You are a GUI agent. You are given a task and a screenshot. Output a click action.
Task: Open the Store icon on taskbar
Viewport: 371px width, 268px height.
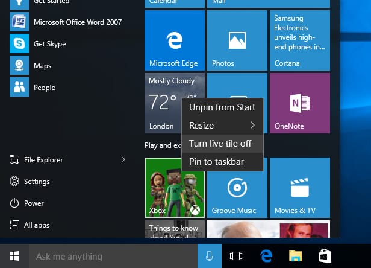(x=325, y=256)
